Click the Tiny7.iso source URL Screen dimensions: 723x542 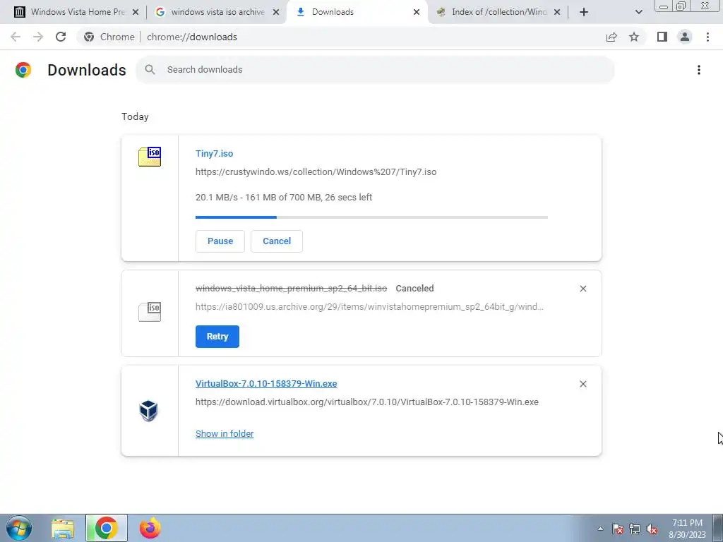click(x=316, y=172)
